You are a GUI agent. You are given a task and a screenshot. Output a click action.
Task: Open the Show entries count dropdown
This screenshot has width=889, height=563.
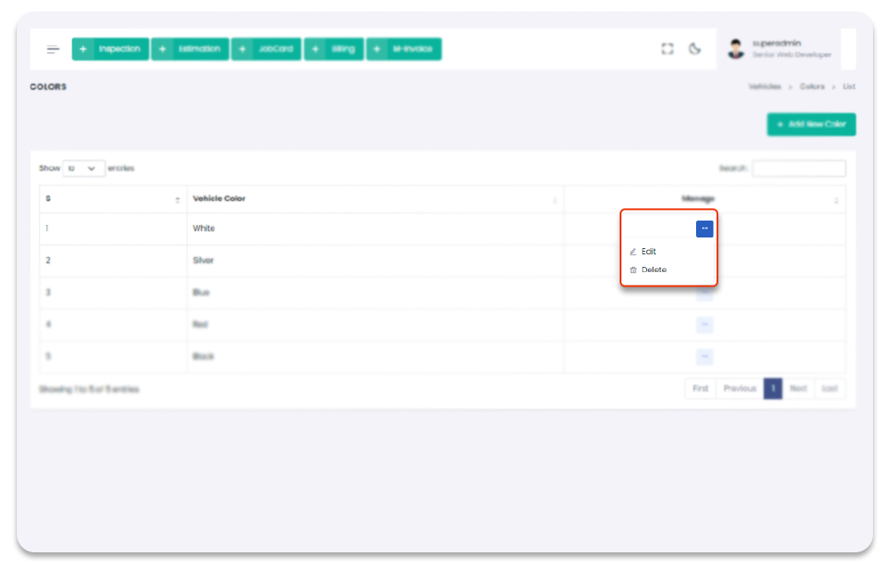pyautogui.click(x=84, y=168)
